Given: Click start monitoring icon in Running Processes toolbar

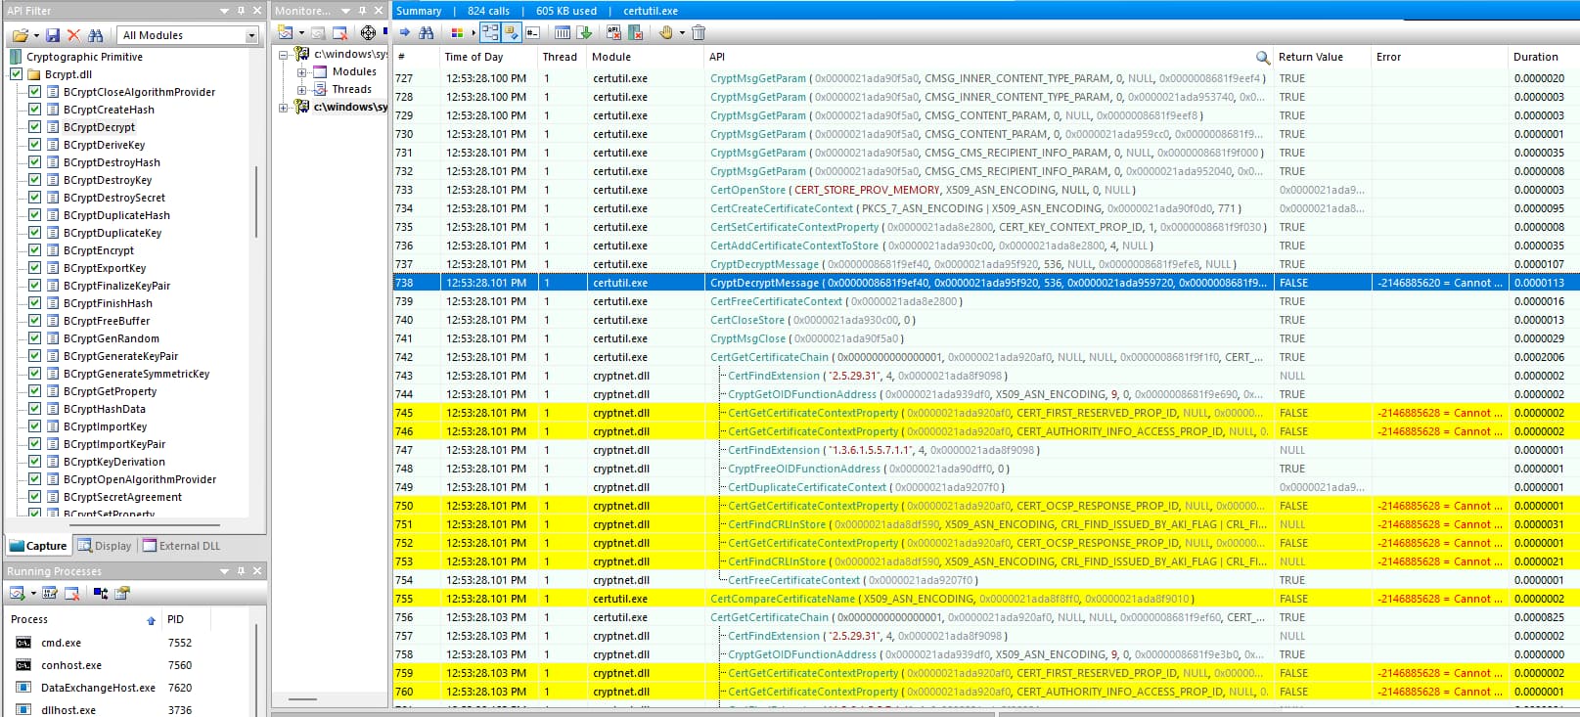Looking at the screenshot, I should click(17, 593).
